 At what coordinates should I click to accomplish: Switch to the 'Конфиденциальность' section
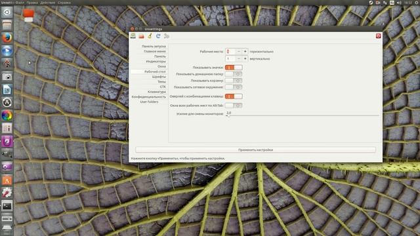coord(149,97)
